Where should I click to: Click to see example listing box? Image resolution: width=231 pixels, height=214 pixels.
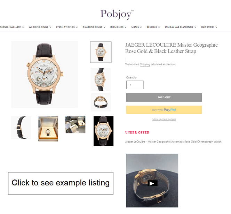(61, 183)
